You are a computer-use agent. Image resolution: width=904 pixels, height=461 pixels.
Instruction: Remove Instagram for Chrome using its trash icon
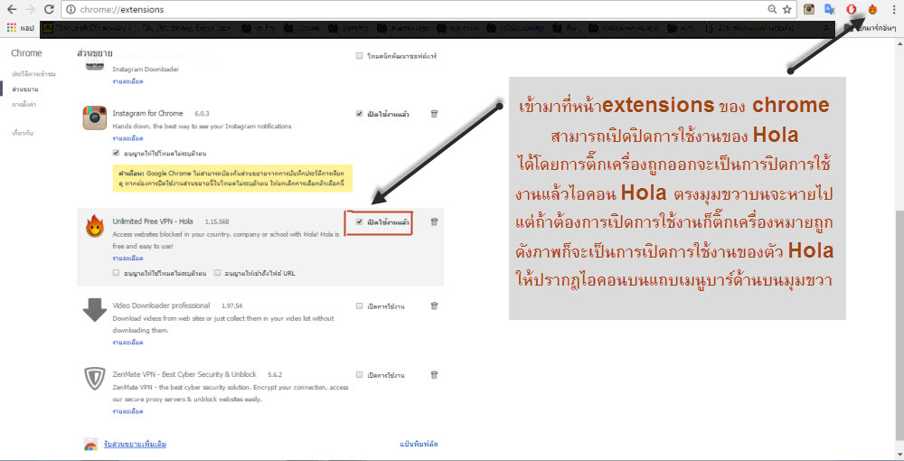(x=434, y=114)
